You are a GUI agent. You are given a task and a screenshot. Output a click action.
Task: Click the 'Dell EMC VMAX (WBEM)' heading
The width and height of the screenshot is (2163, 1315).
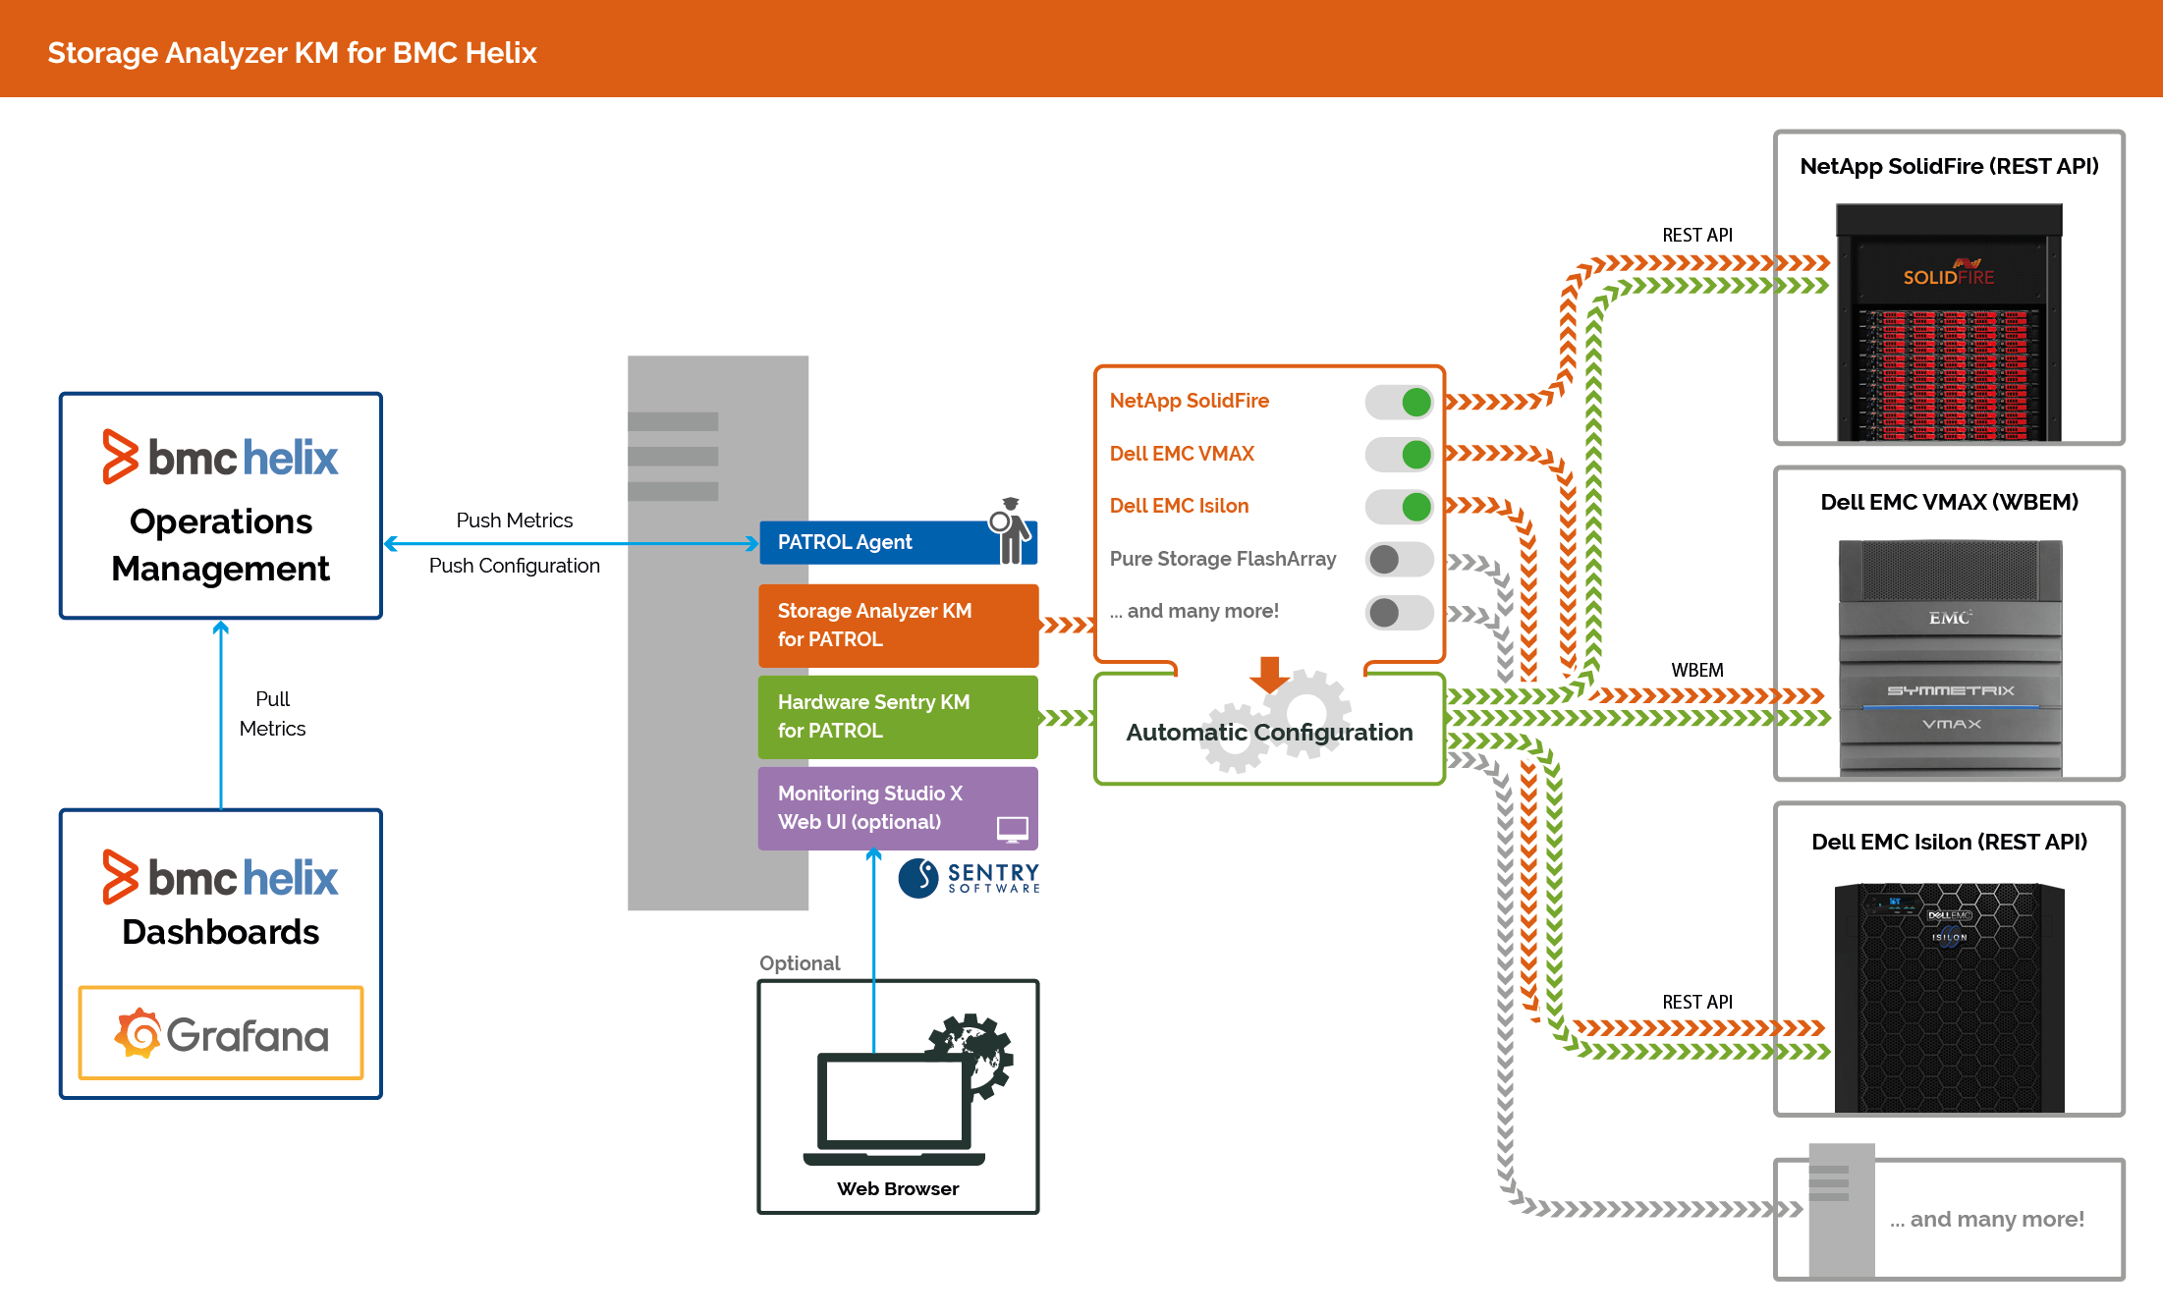coord(1949,502)
